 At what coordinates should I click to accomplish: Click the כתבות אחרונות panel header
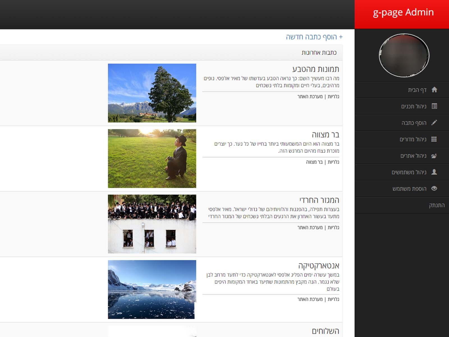pyautogui.click(x=171, y=53)
